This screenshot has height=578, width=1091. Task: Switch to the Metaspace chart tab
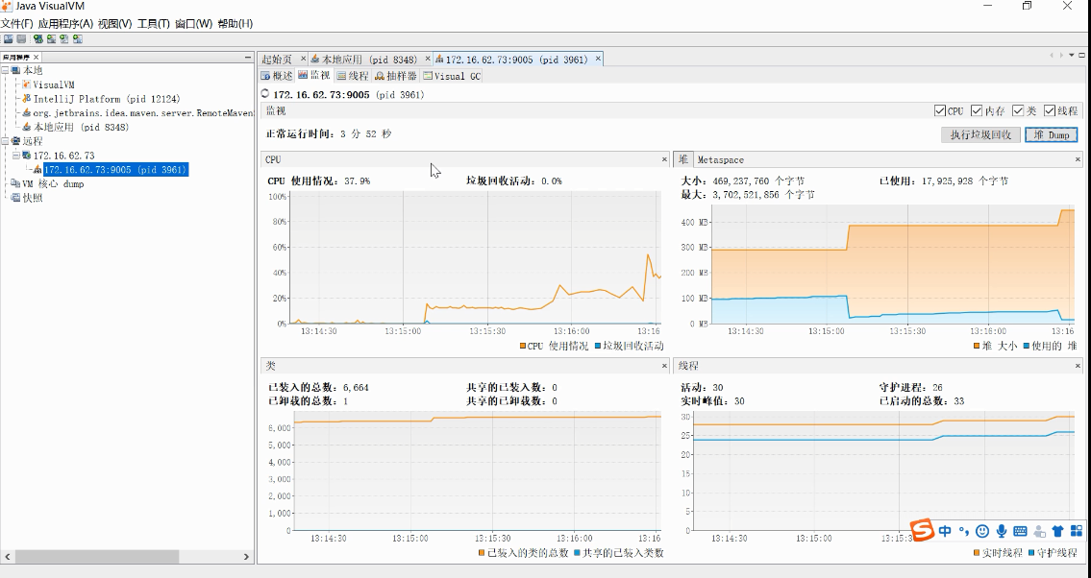(x=720, y=159)
